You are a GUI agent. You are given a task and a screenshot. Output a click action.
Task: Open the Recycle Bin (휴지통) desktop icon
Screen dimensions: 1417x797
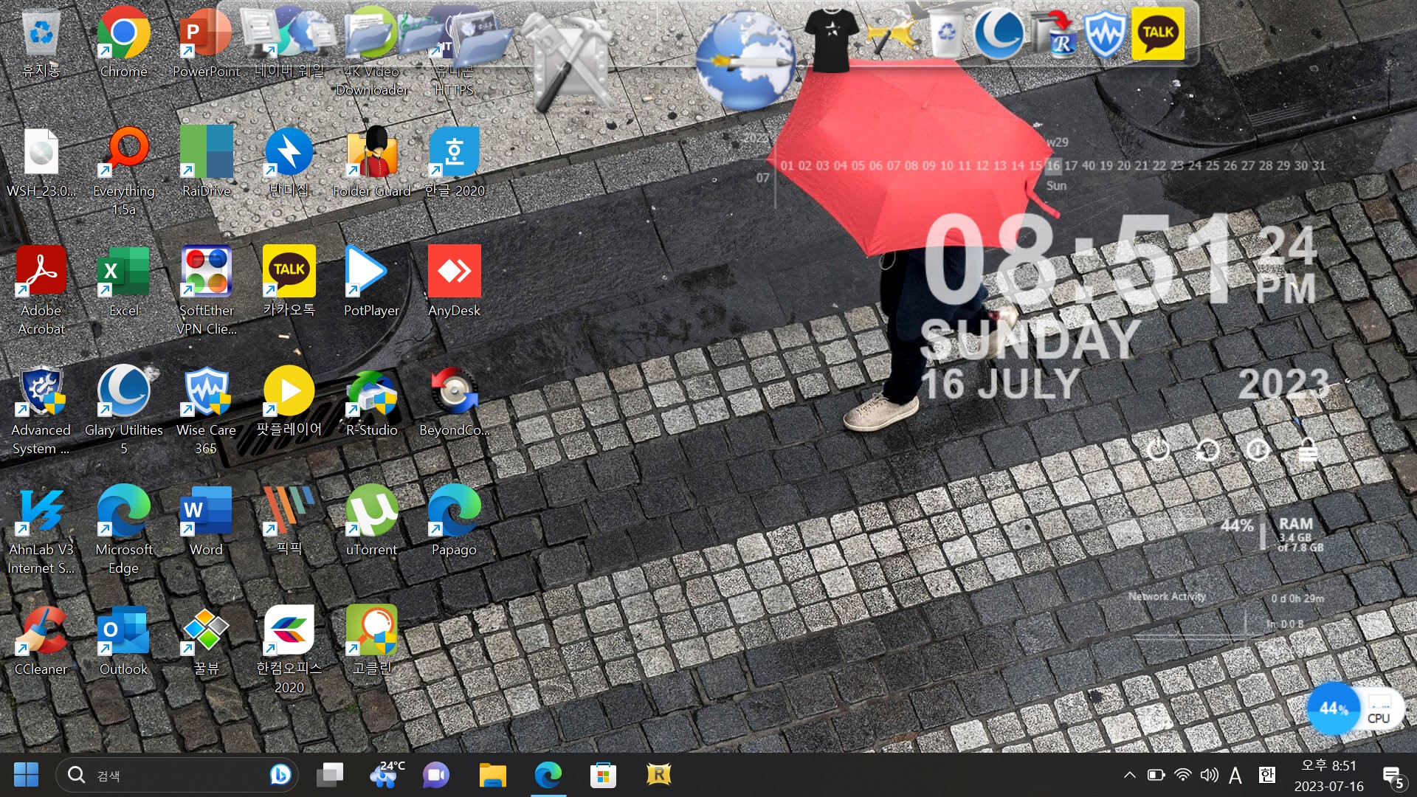[41, 42]
